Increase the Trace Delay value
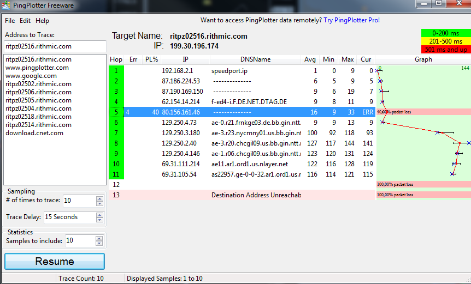Image resolution: width=471 pixels, height=284 pixels. (100, 215)
